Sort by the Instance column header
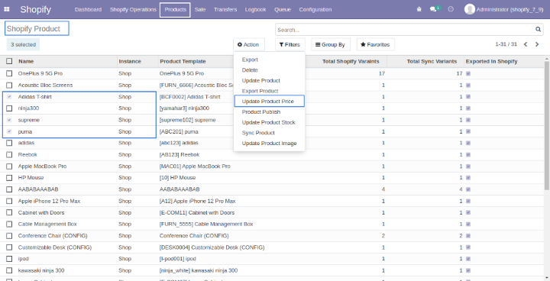This screenshot has width=550, height=281. click(130, 61)
